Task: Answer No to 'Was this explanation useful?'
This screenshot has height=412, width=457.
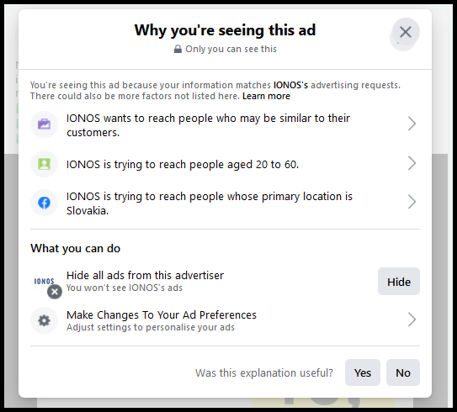Action: point(403,372)
